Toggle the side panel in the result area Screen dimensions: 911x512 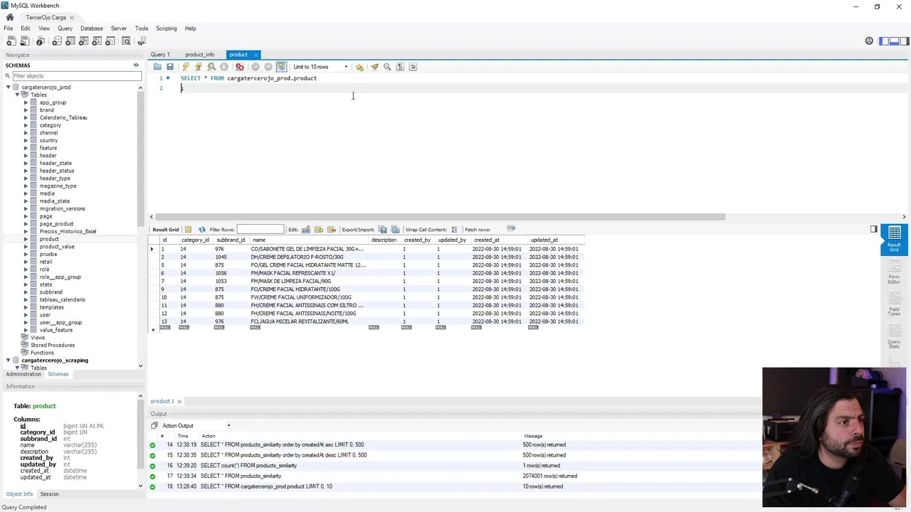coord(874,229)
